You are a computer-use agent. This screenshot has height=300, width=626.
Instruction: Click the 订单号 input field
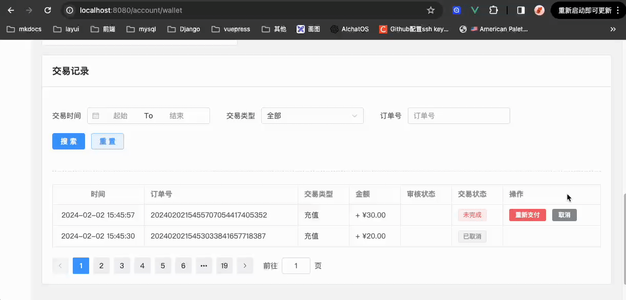coord(458,116)
